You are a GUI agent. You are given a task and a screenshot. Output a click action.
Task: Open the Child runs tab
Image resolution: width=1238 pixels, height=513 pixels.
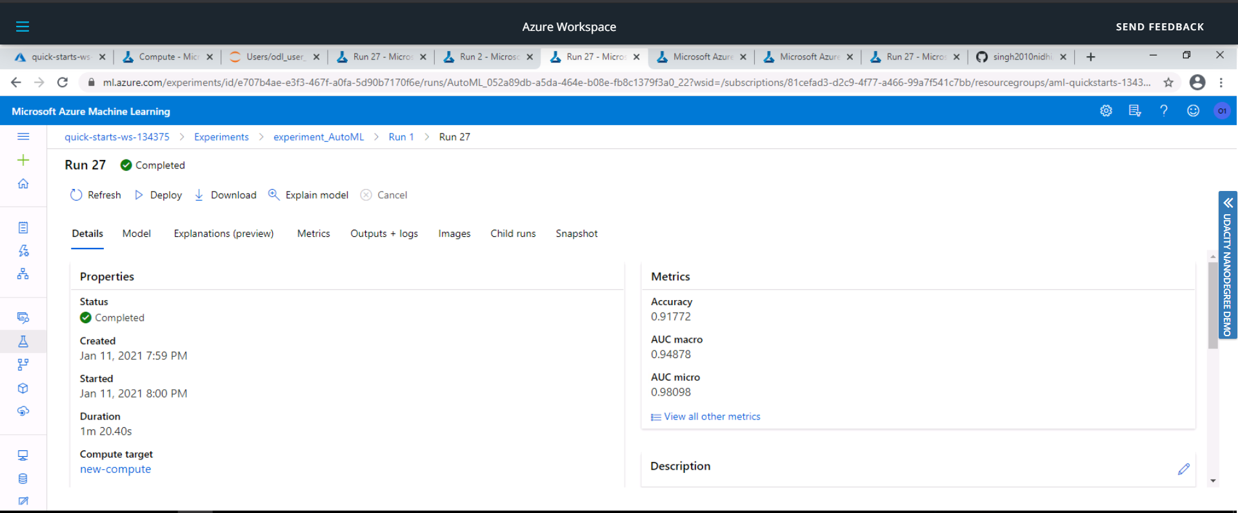[513, 234]
